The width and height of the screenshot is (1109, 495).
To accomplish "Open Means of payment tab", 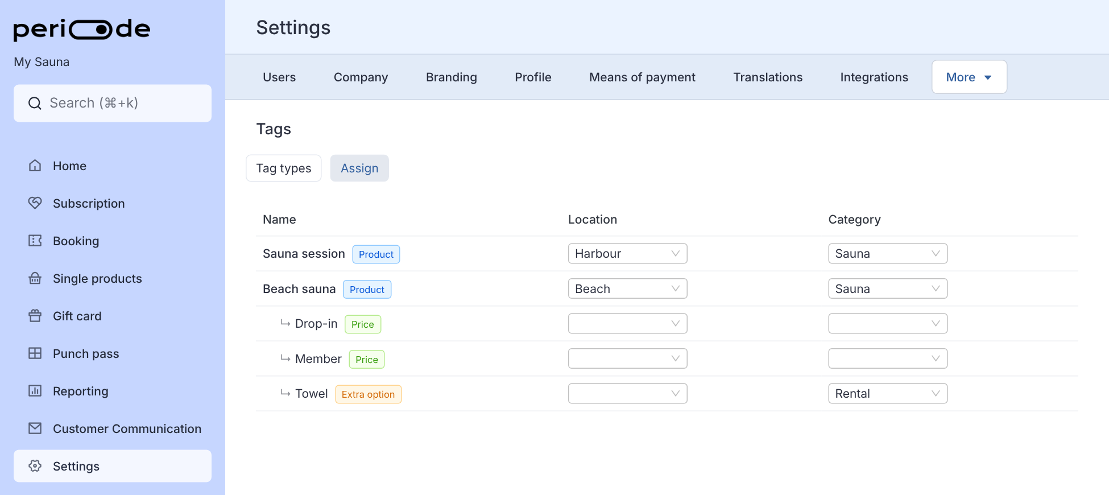I will point(642,77).
